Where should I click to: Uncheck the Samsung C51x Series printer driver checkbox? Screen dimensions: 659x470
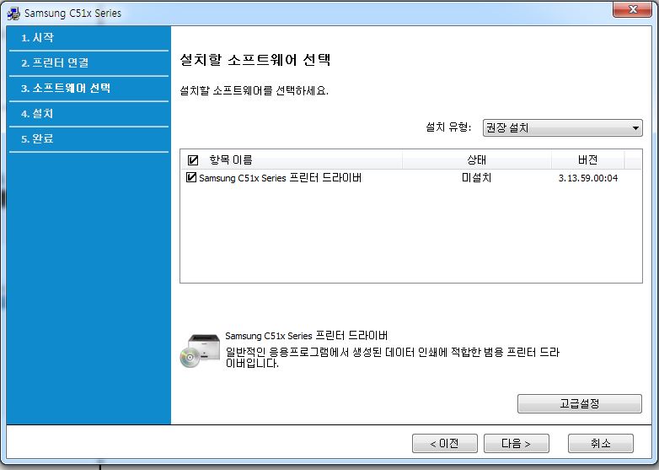point(190,177)
